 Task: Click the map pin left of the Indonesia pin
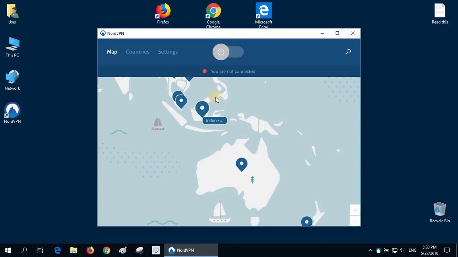[181, 101]
